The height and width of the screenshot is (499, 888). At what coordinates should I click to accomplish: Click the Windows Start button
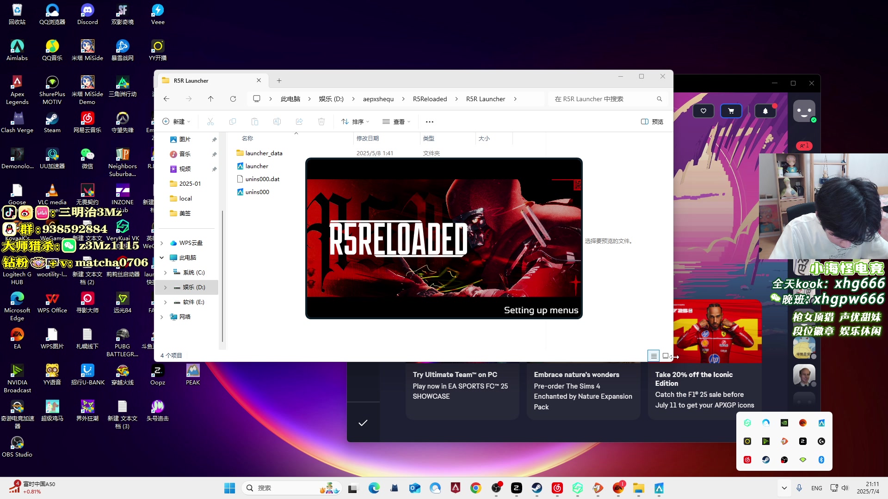pyautogui.click(x=230, y=488)
